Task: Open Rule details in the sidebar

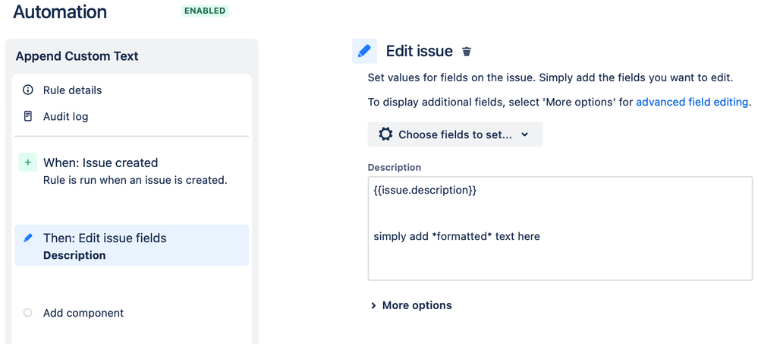Action: [x=72, y=90]
